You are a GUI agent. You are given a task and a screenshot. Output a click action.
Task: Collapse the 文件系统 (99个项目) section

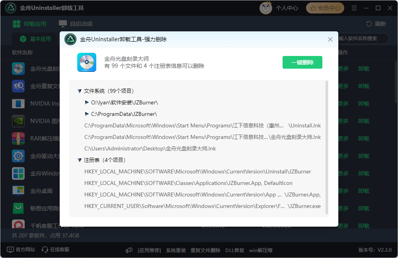click(x=80, y=91)
